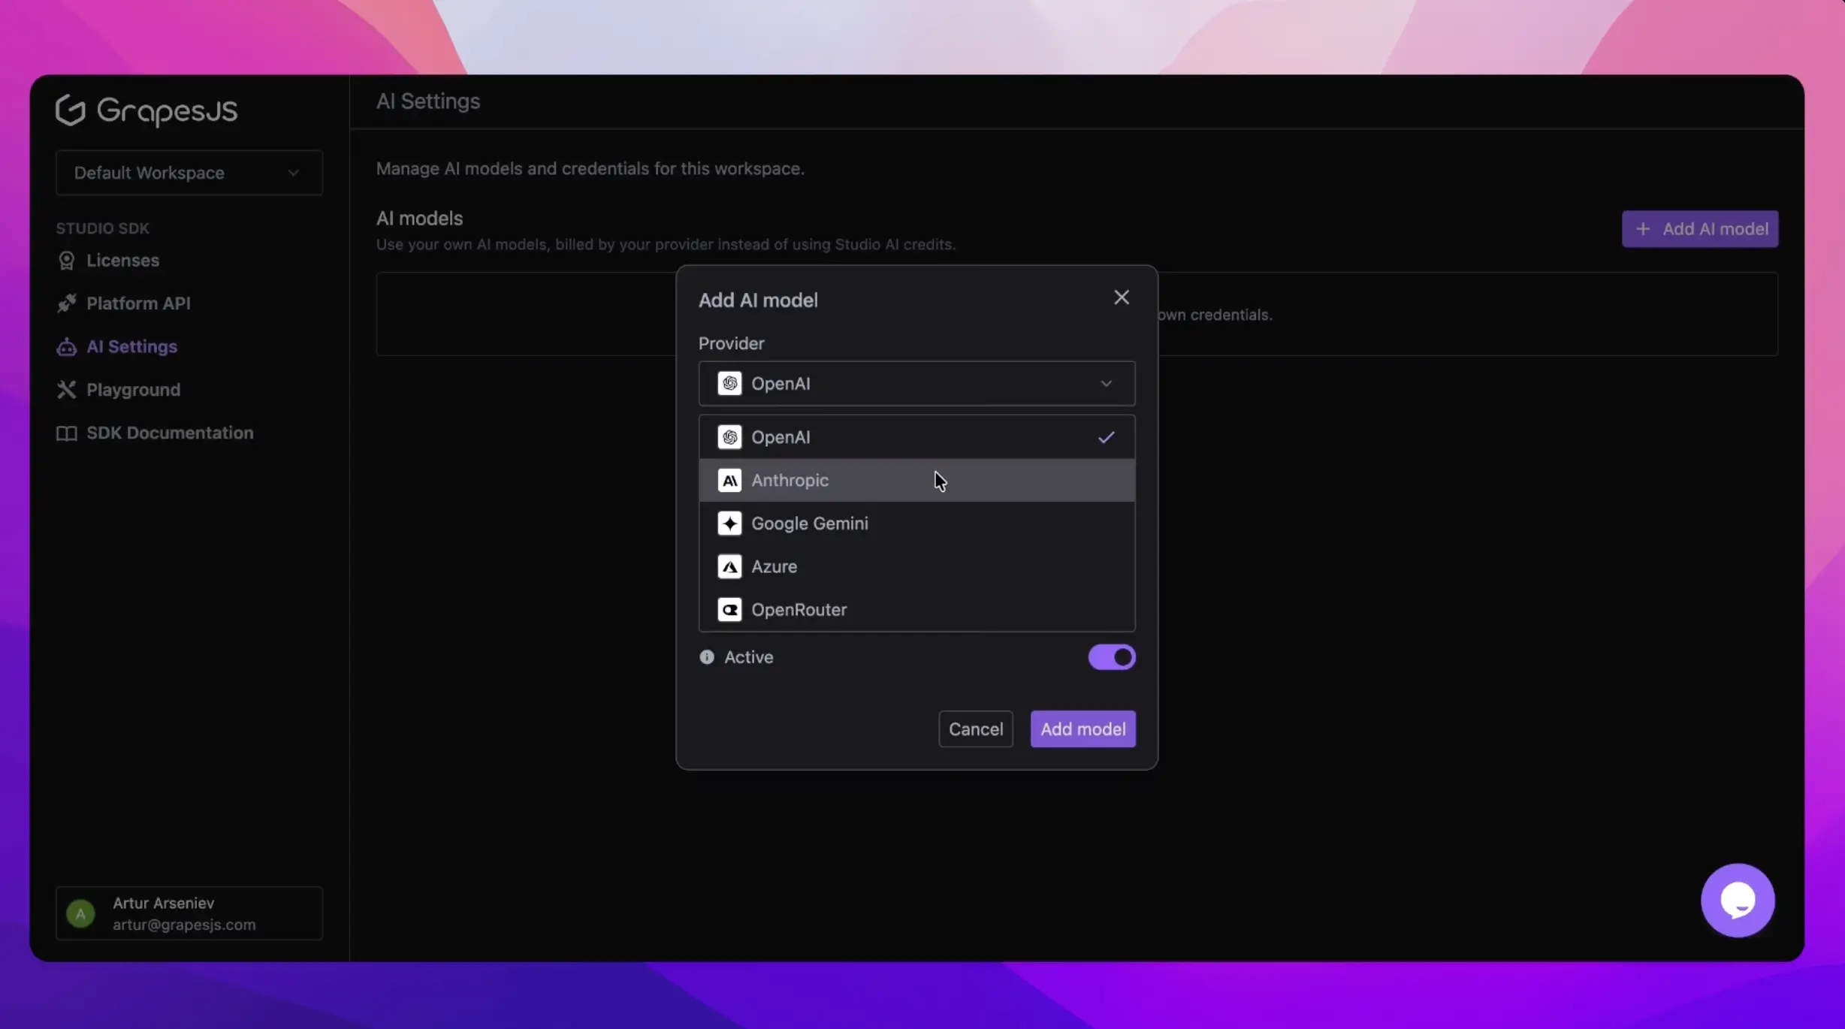
Task: Click the green user avatar A
Action: 80,913
